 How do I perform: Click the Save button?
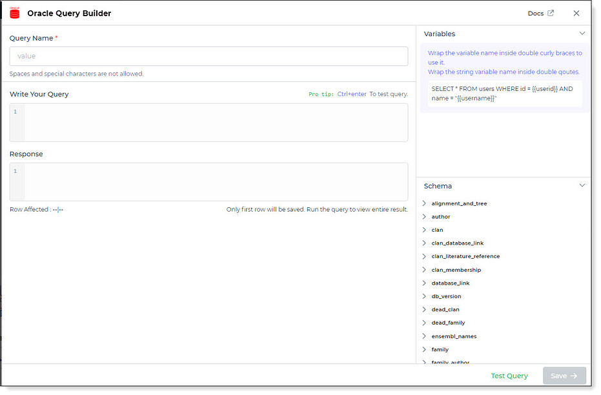point(564,376)
